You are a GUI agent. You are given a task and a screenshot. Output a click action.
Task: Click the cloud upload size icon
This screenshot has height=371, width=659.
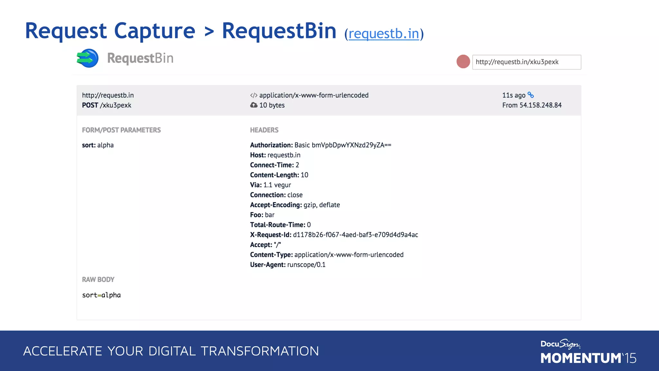coord(254,105)
